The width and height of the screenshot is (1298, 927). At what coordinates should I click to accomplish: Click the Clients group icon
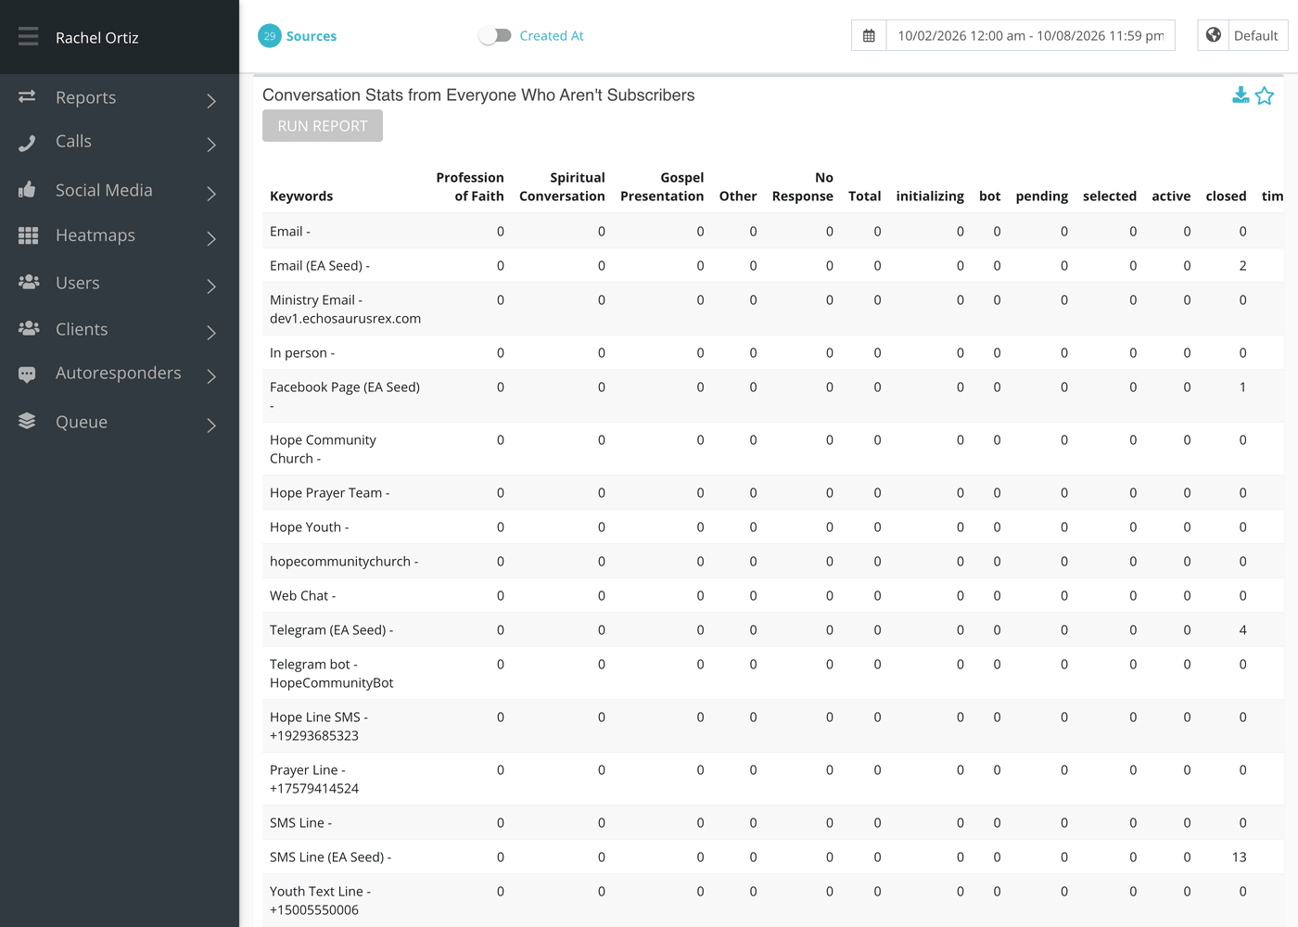29,328
